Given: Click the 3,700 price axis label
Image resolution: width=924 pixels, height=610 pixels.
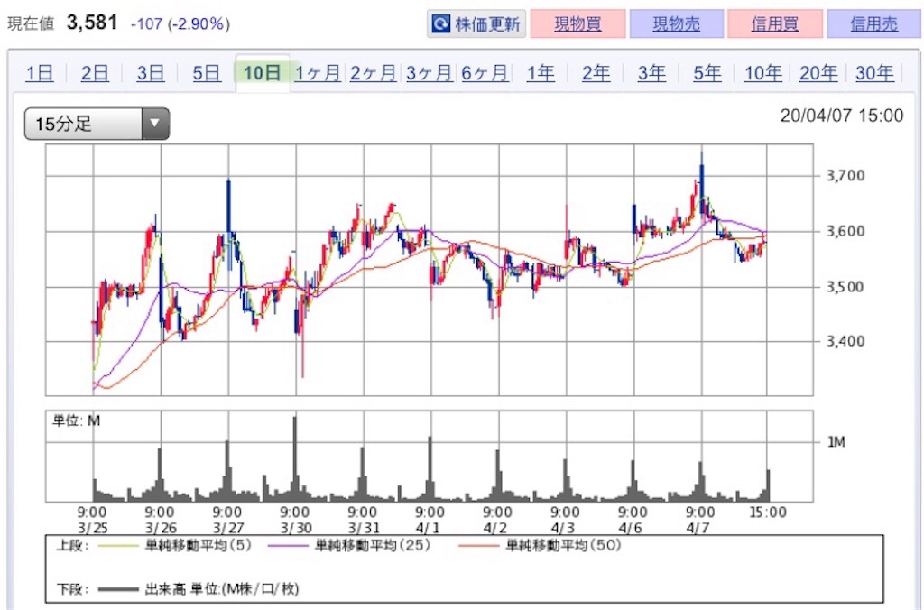Looking at the screenshot, I should [845, 176].
